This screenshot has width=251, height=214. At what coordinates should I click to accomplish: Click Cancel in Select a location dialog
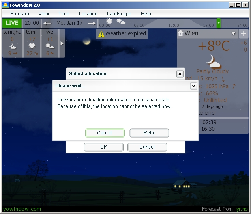coord(147,147)
